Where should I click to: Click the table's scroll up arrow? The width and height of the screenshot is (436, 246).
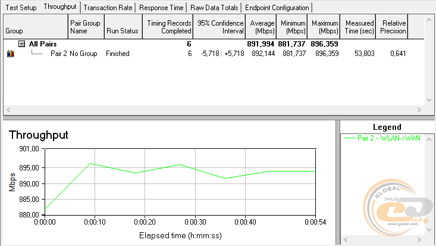(429, 20)
